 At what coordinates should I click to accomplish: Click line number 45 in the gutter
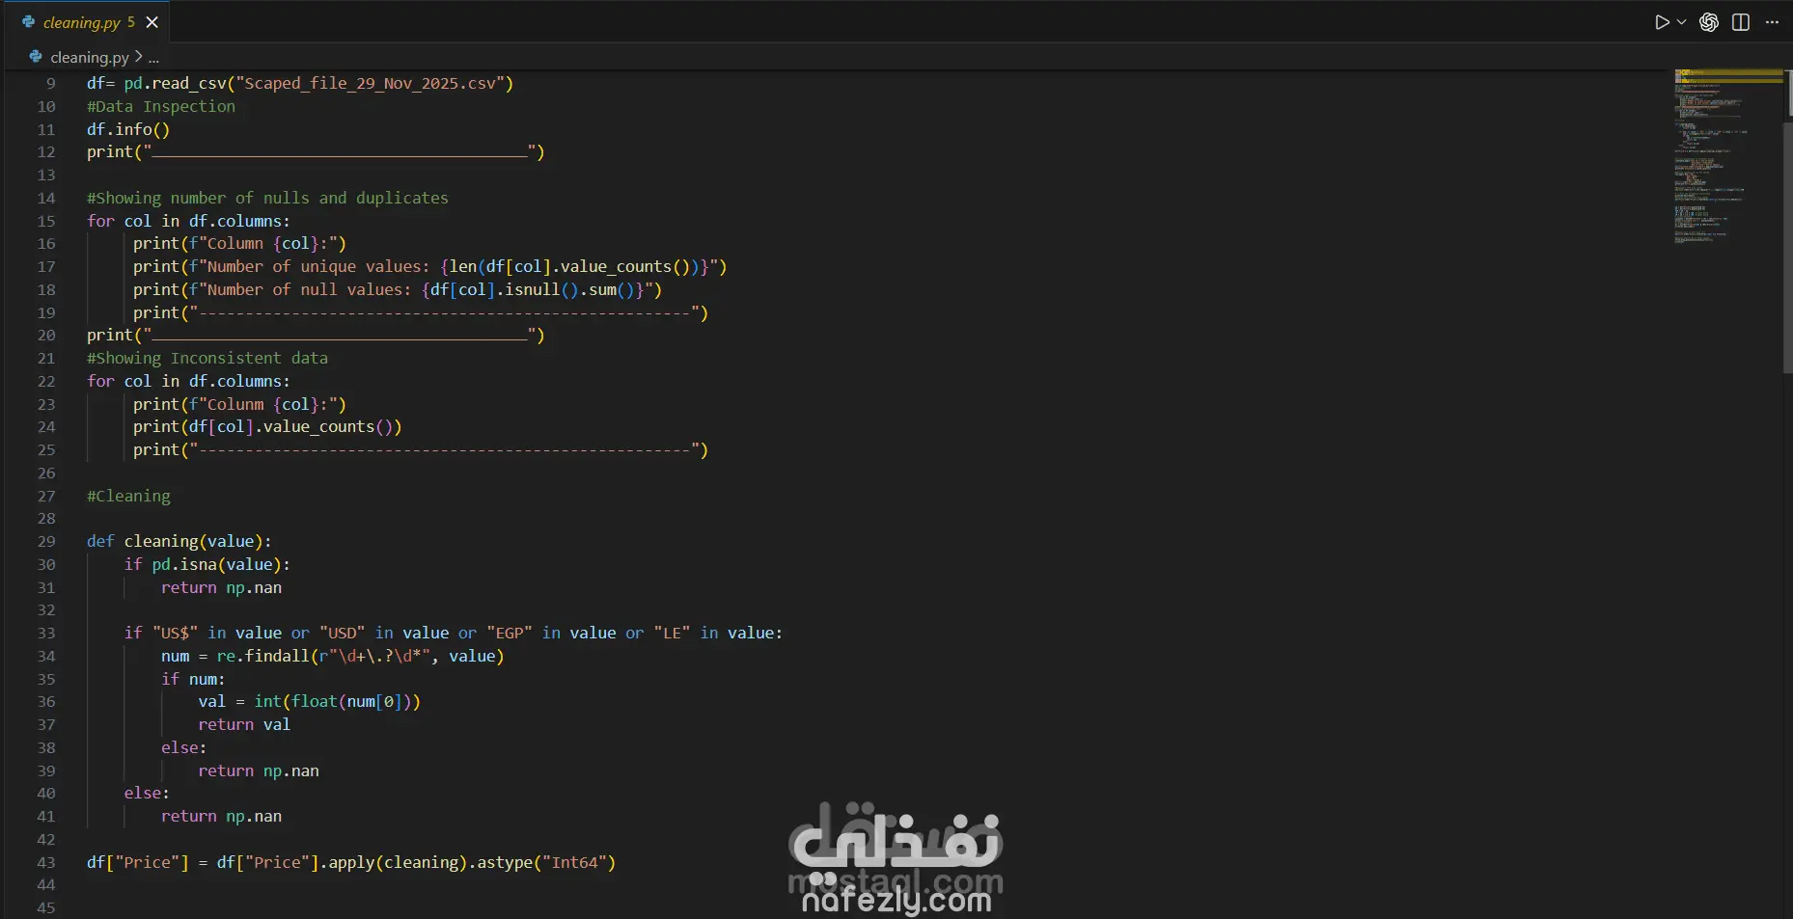click(46, 907)
